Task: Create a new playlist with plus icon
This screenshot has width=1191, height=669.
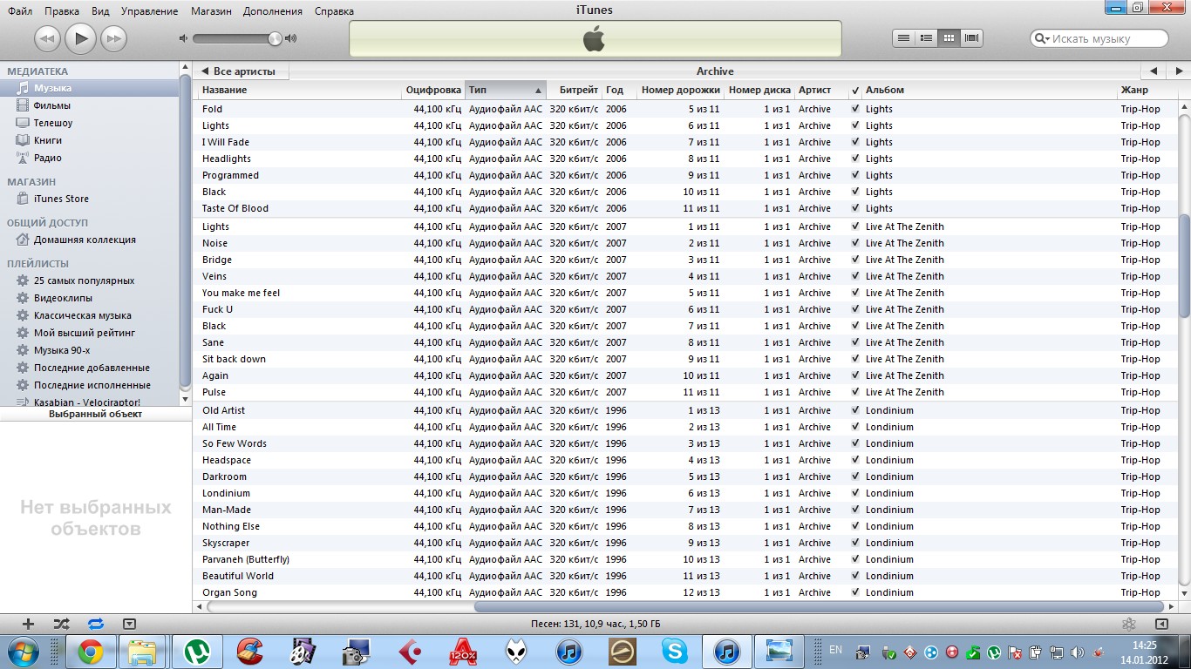Action: [x=28, y=624]
